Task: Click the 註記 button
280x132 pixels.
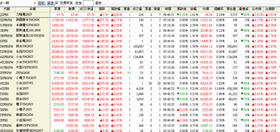Action: tap(42, 3)
